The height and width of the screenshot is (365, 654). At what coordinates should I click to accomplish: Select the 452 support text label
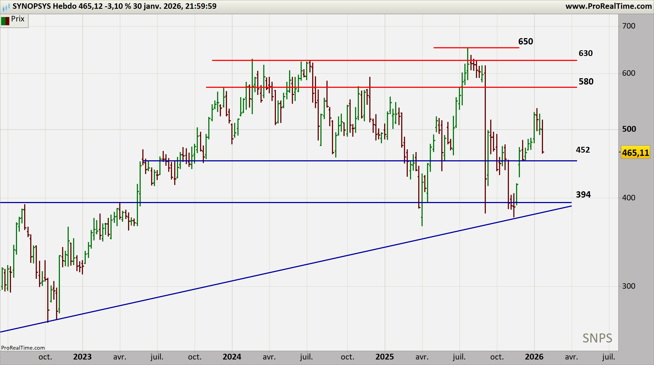click(583, 150)
